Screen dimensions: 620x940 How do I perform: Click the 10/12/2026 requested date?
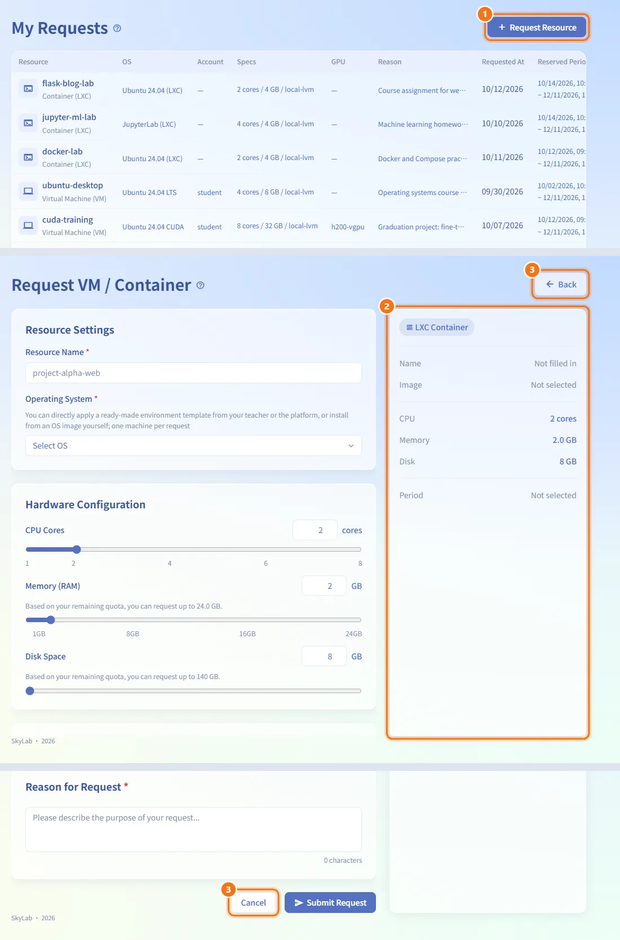pyautogui.click(x=502, y=89)
